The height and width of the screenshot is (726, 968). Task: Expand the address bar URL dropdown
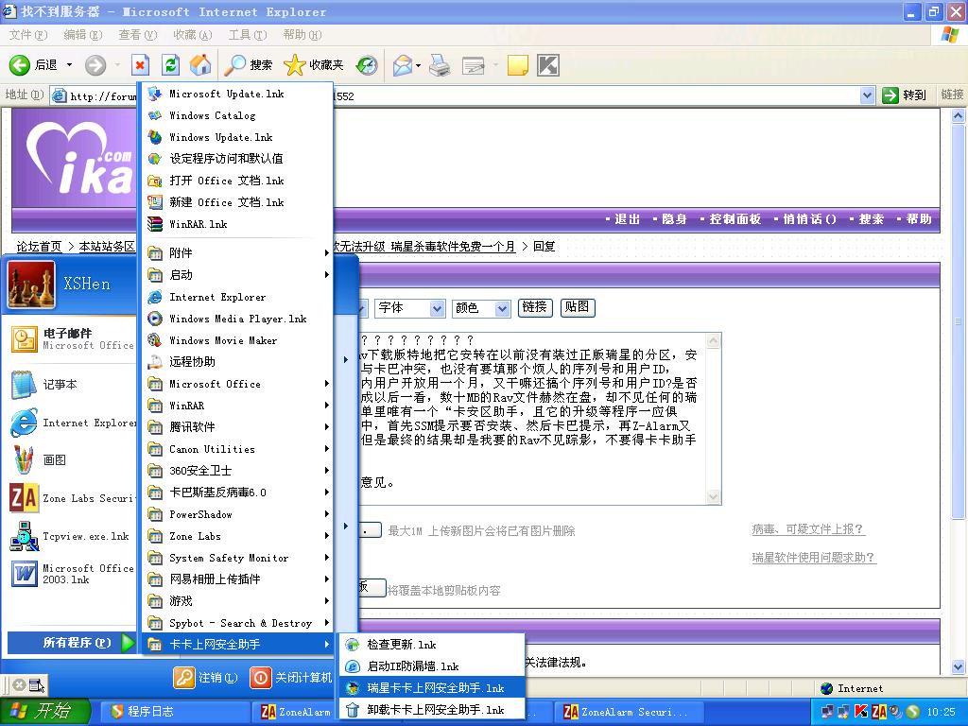pyautogui.click(x=867, y=95)
